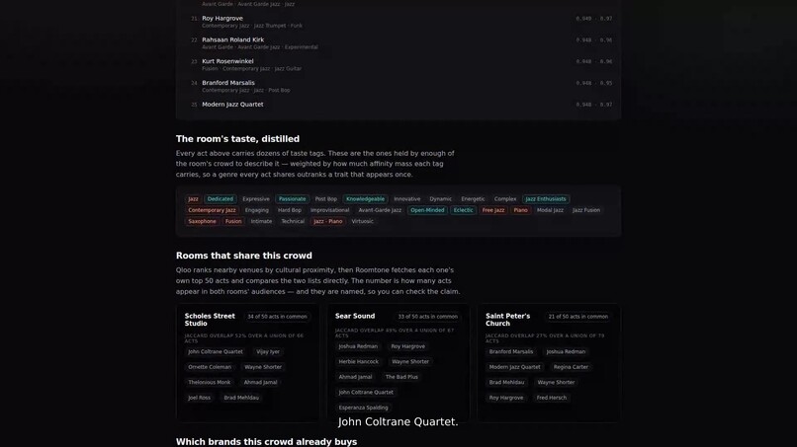Click the 34 of 50 acts badge
Image resolution: width=797 pixels, height=447 pixels.
pos(277,317)
